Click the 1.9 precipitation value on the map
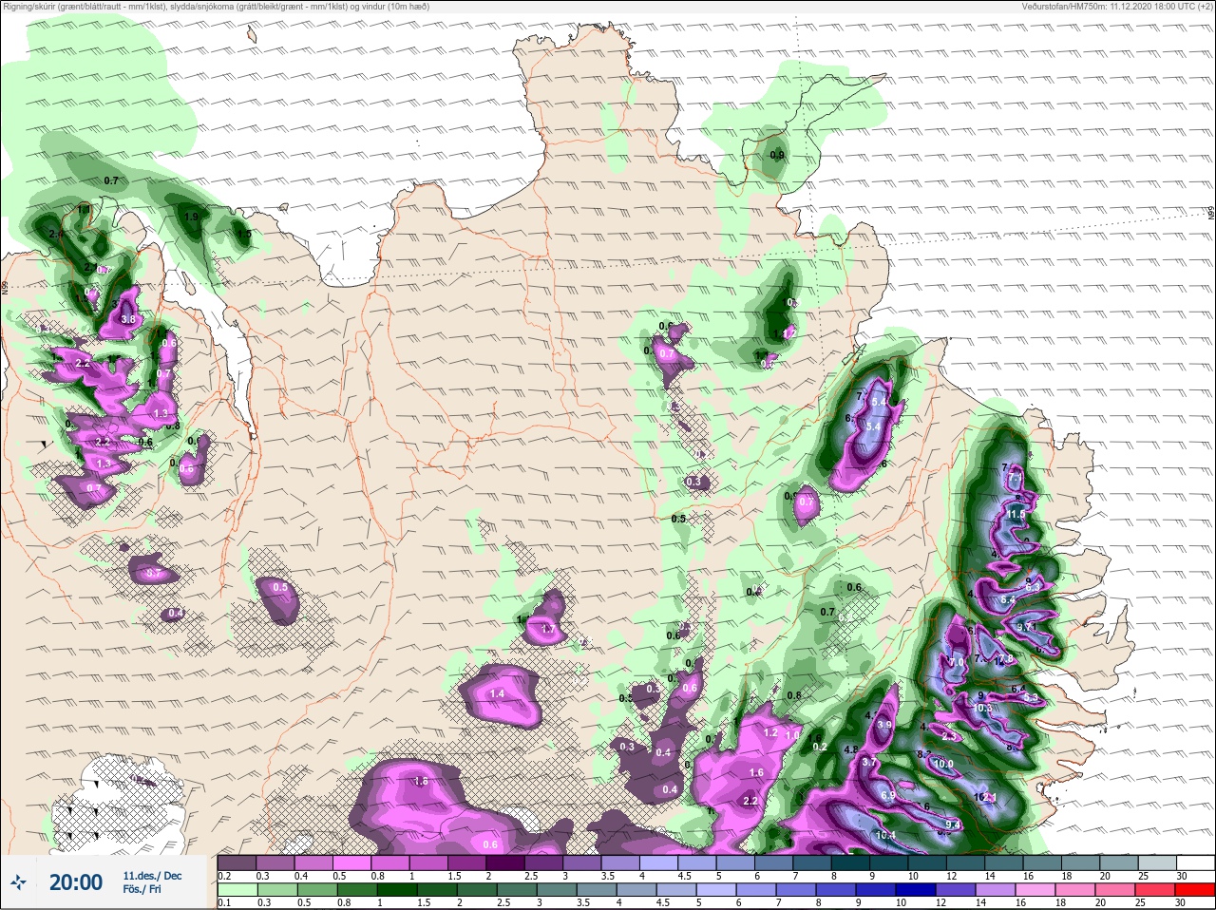 pos(191,218)
